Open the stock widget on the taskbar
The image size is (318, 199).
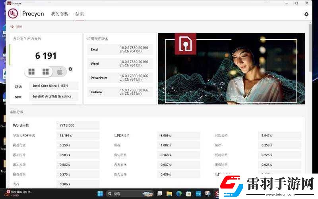click(19, 193)
